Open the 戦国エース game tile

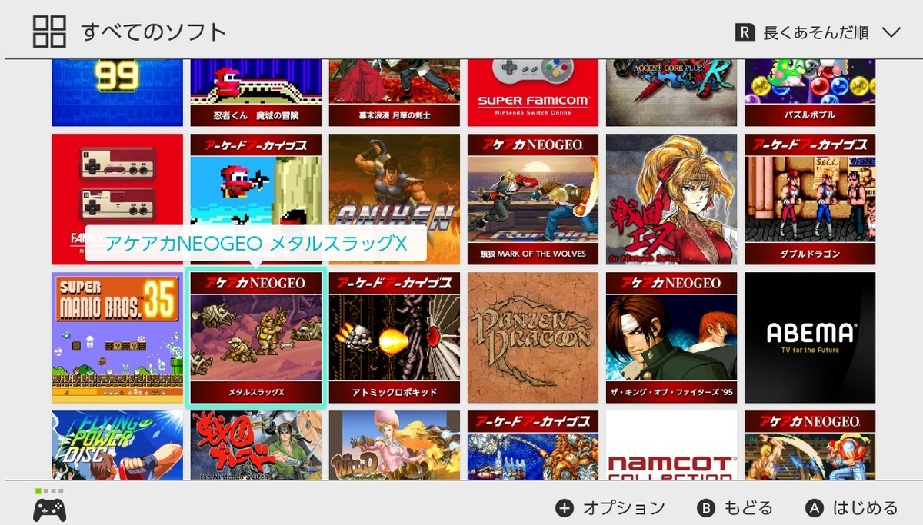click(x=671, y=199)
